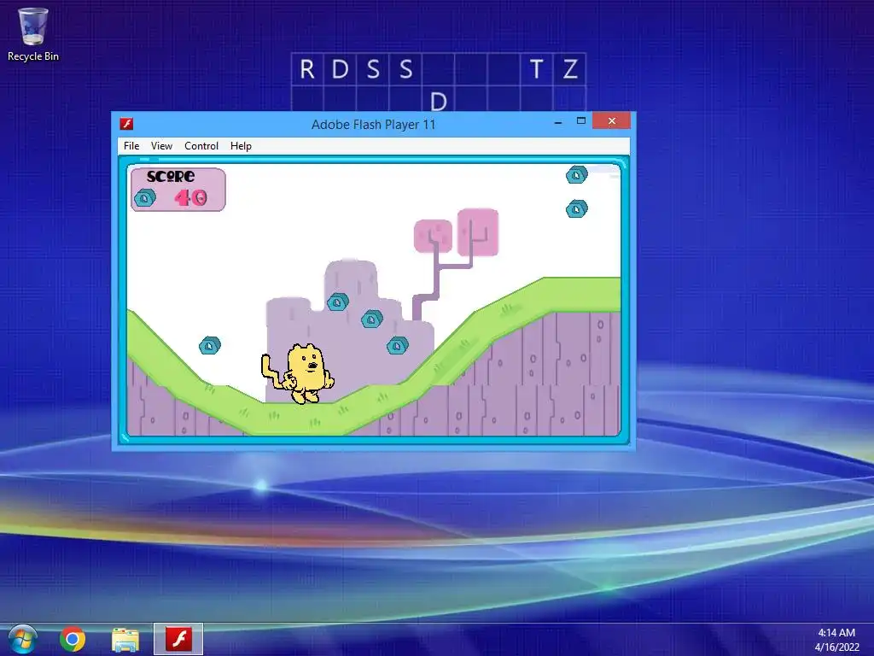874x656 pixels.
Task: Open File Explorer from the taskbar
Action: tap(125, 640)
